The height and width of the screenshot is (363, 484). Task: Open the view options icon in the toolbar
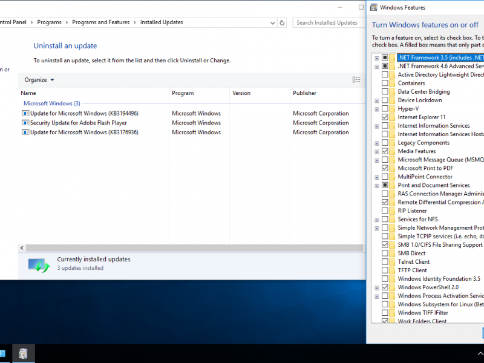coord(356,80)
